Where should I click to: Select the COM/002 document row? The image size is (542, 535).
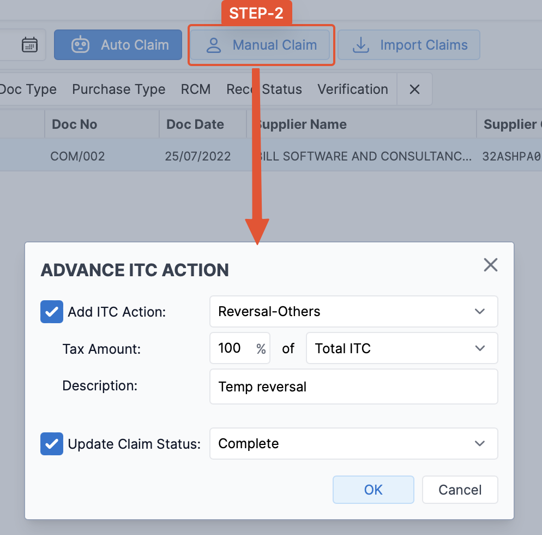[77, 157]
